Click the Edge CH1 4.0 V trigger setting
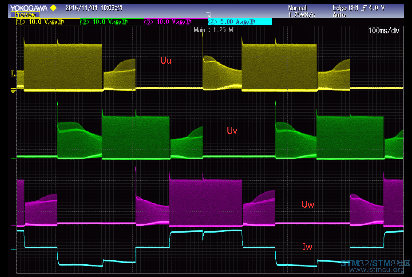This screenshot has height=277, width=412. (359, 8)
